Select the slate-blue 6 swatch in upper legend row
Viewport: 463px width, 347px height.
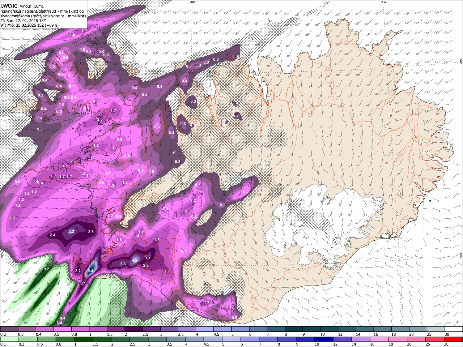pyautogui.click(x=258, y=329)
